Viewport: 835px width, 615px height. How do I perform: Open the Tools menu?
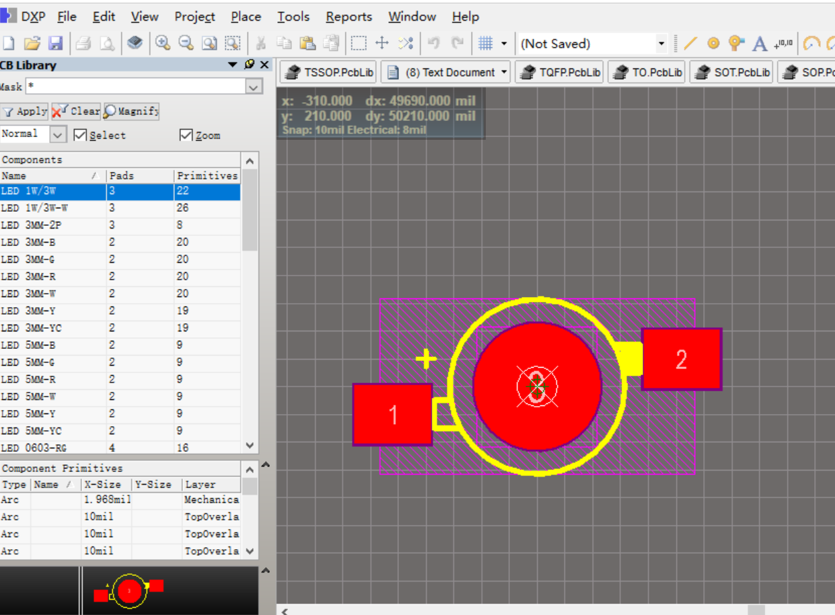click(x=293, y=17)
